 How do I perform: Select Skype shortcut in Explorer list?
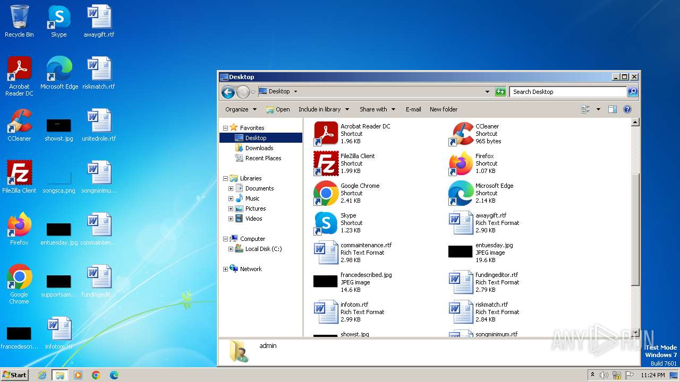tap(338, 223)
